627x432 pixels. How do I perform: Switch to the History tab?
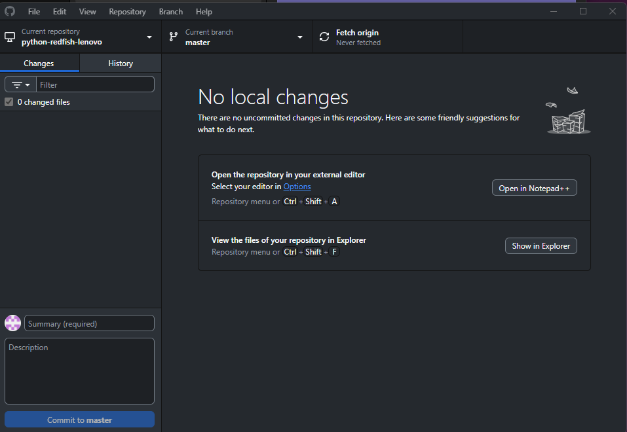click(121, 63)
